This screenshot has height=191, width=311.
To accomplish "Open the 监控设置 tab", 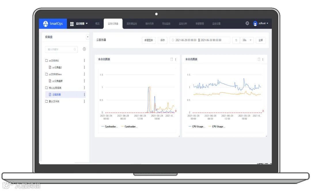I will pyautogui.click(x=216, y=24).
